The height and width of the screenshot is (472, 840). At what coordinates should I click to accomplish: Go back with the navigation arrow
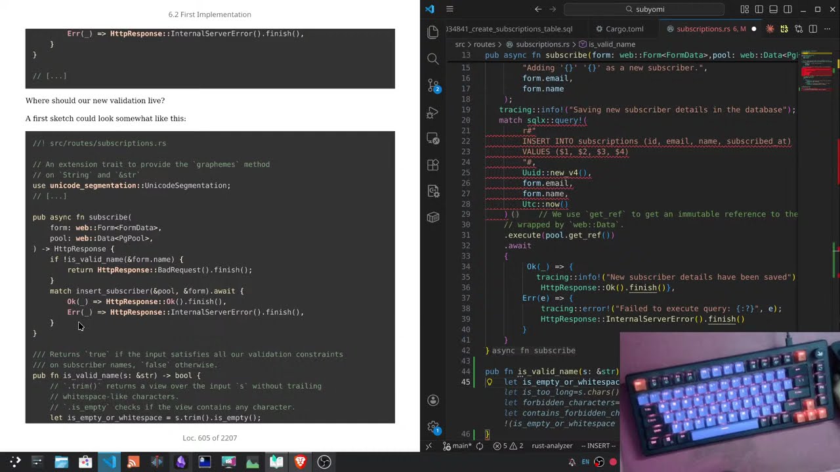pos(538,9)
